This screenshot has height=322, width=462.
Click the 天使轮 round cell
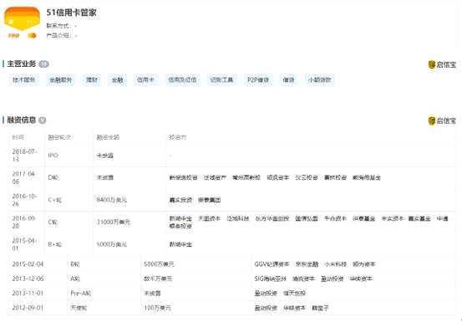coord(79,308)
